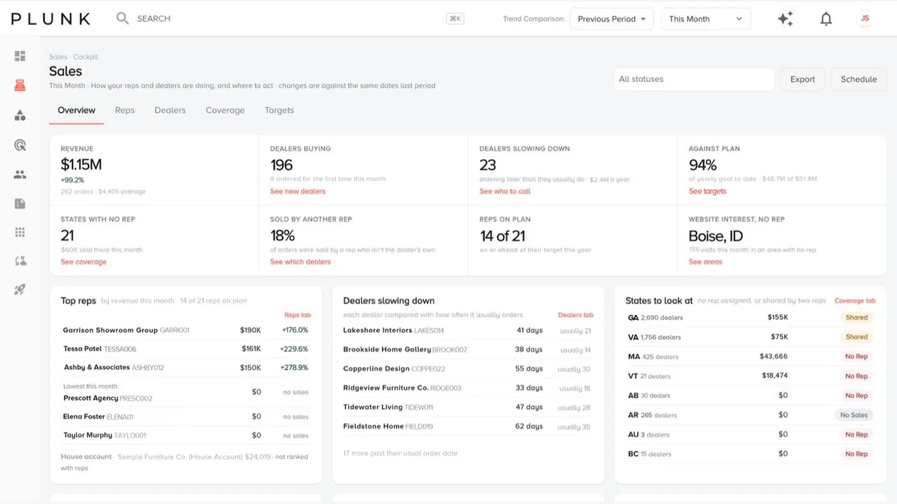Click the rocket icon in the sidebar

20,289
